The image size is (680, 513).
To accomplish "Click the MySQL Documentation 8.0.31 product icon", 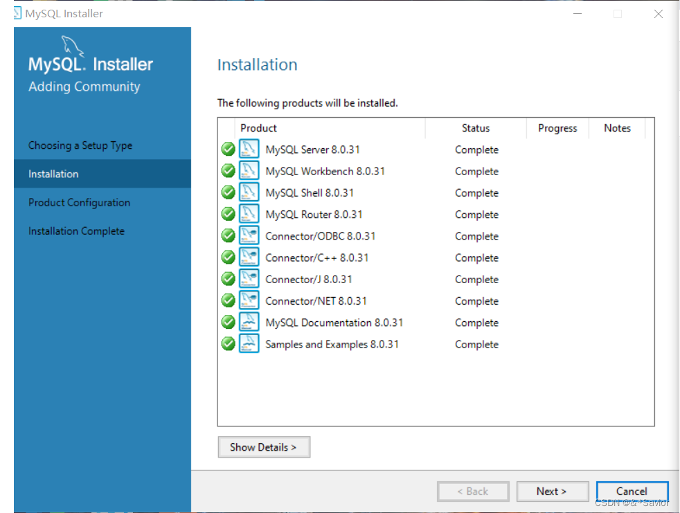I will [249, 322].
